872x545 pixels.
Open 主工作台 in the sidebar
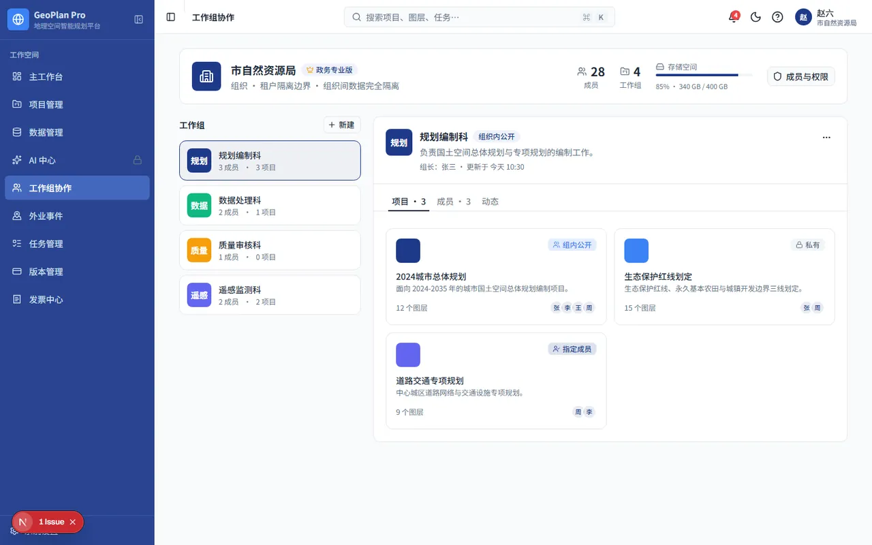[x=77, y=77]
